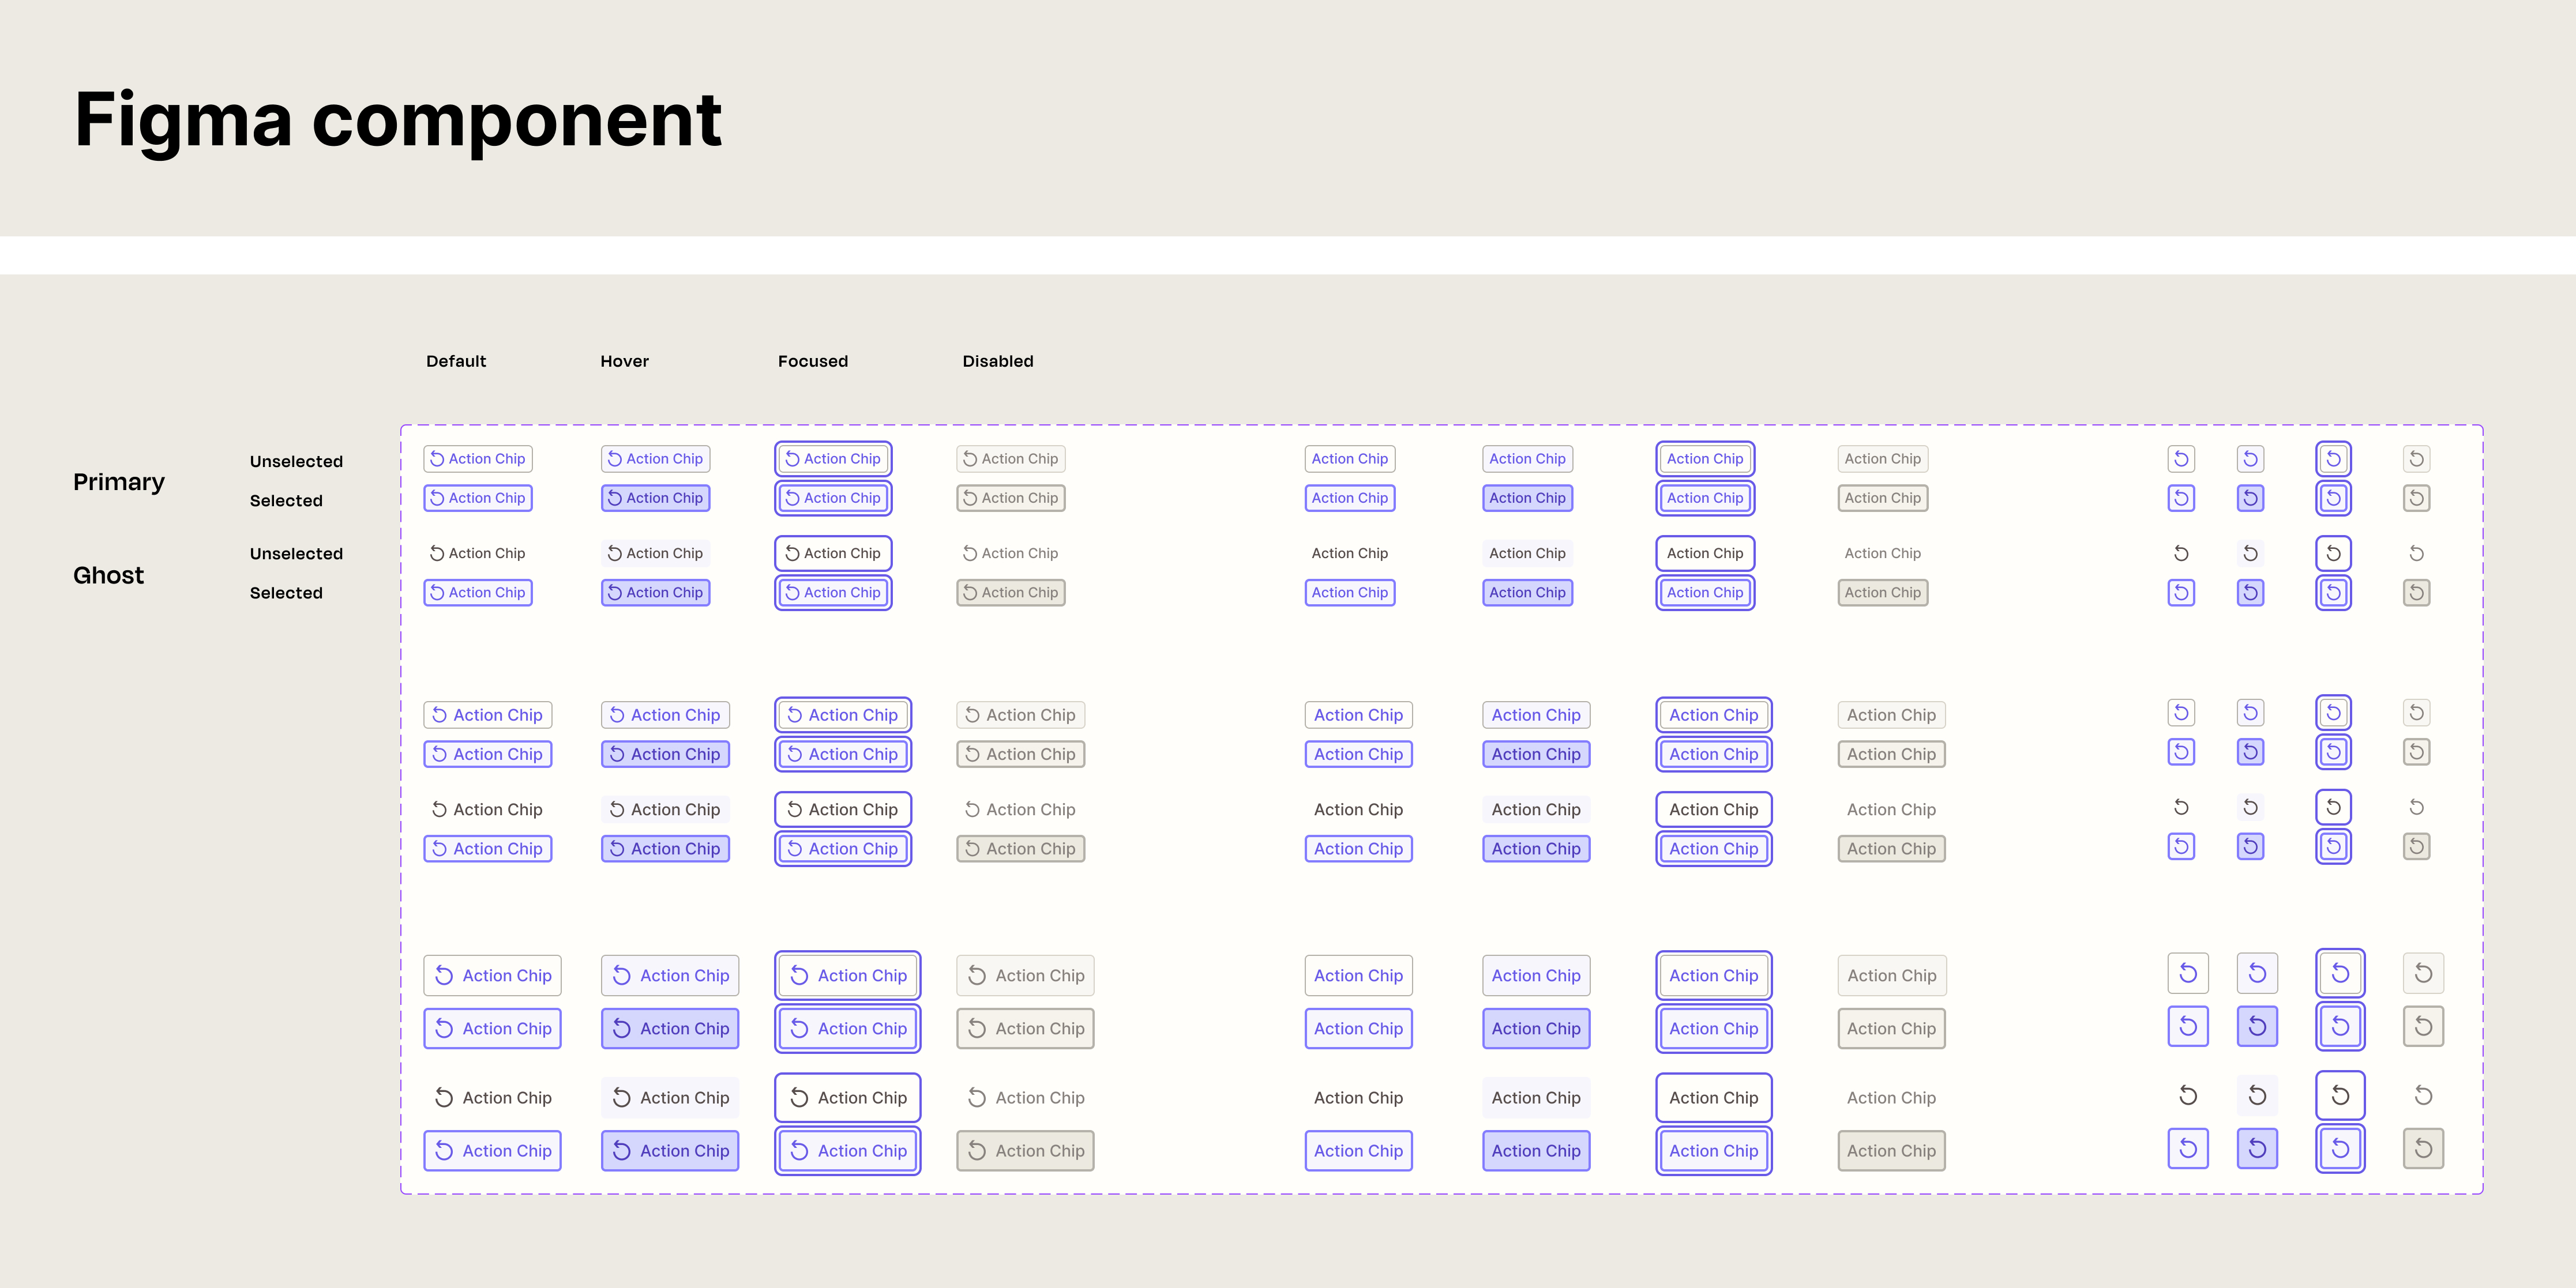Click large label-only Primary Selected Hover chip
This screenshot has width=2576, height=1288.
(1537, 1028)
